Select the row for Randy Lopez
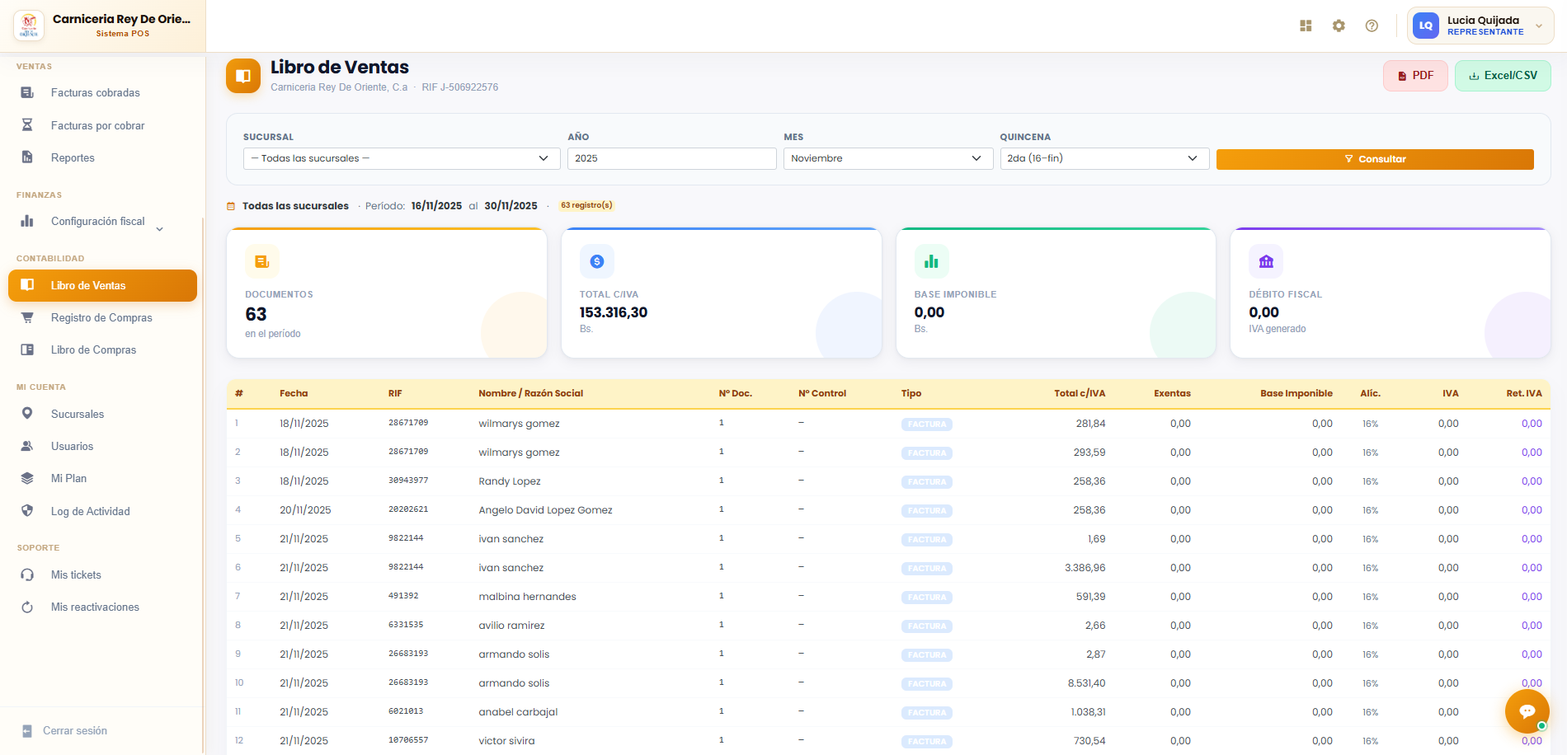 coord(888,481)
